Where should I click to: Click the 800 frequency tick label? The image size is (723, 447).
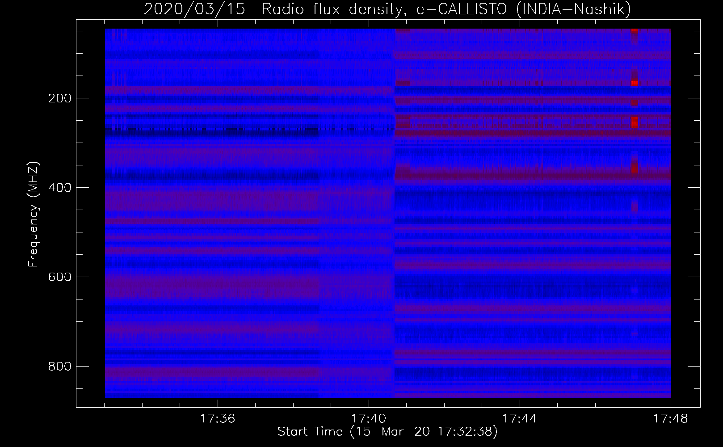coord(60,367)
